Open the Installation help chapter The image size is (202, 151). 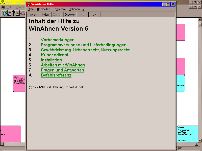point(51,60)
